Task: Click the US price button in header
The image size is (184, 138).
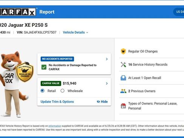Action: (179, 12)
